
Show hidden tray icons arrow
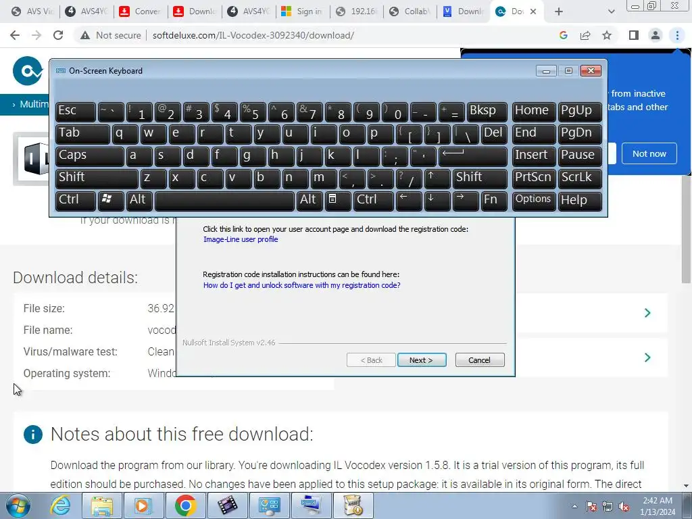(574, 507)
